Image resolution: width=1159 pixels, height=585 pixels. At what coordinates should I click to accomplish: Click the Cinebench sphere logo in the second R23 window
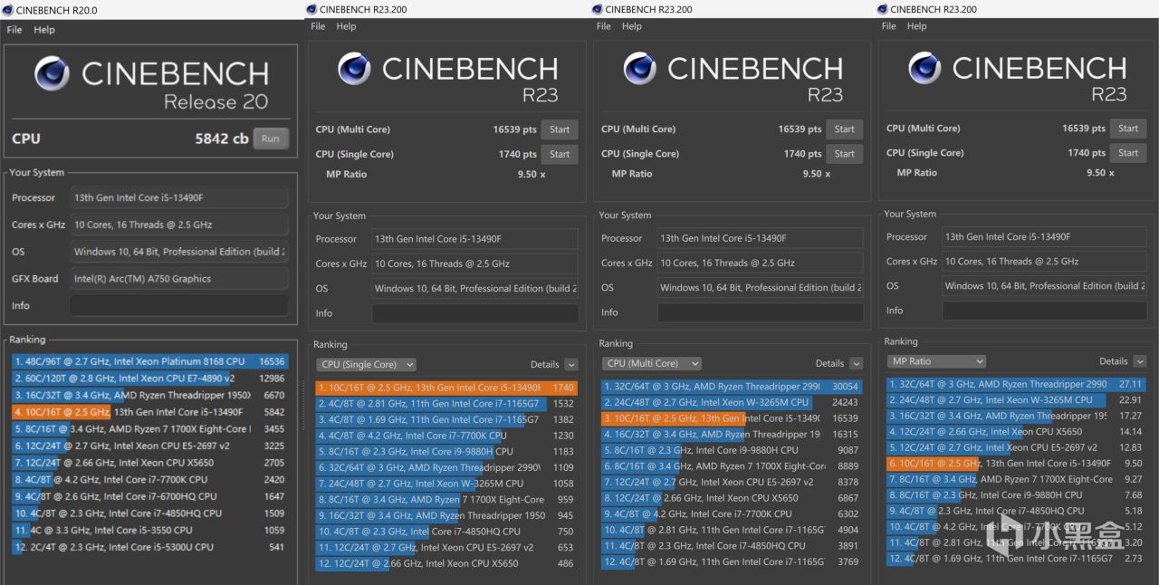(639, 69)
